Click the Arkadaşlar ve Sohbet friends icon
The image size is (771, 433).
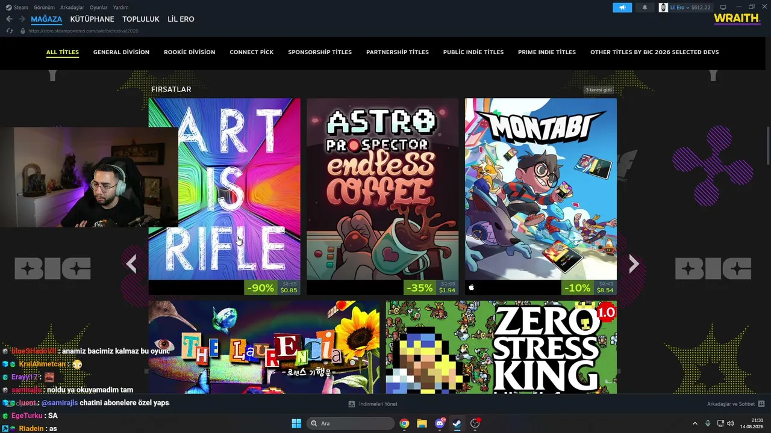point(761,404)
